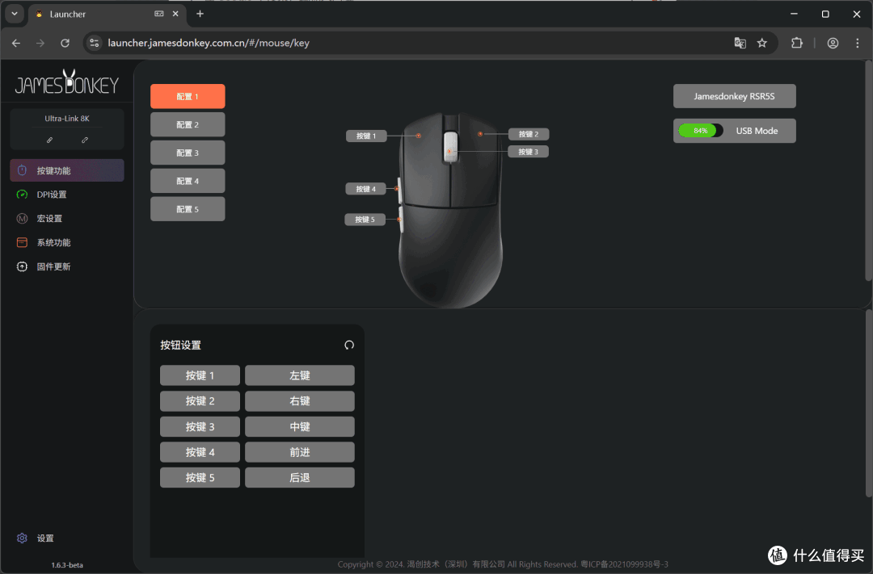The height and width of the screenshot is (574, 873).
Task: Click the USB Mode battery indicator
Action: (734, 131)
